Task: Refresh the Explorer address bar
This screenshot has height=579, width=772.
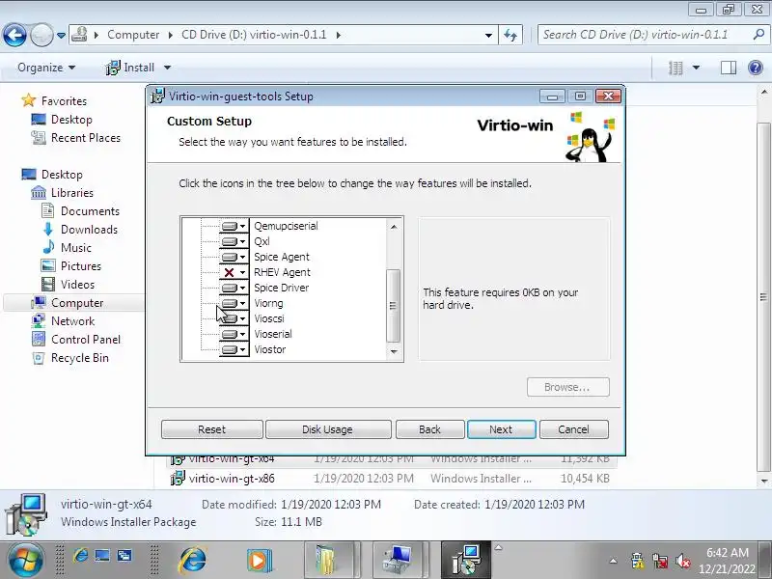Action: tap(510, 35)
